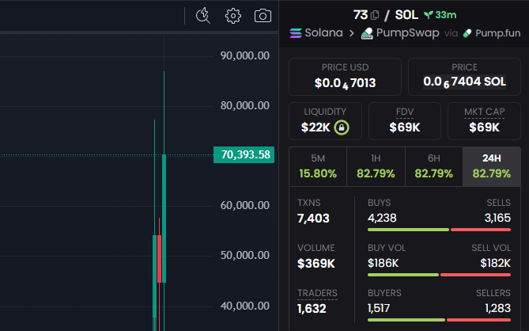Click the current price tag 70,393.58

pos(244,154)
